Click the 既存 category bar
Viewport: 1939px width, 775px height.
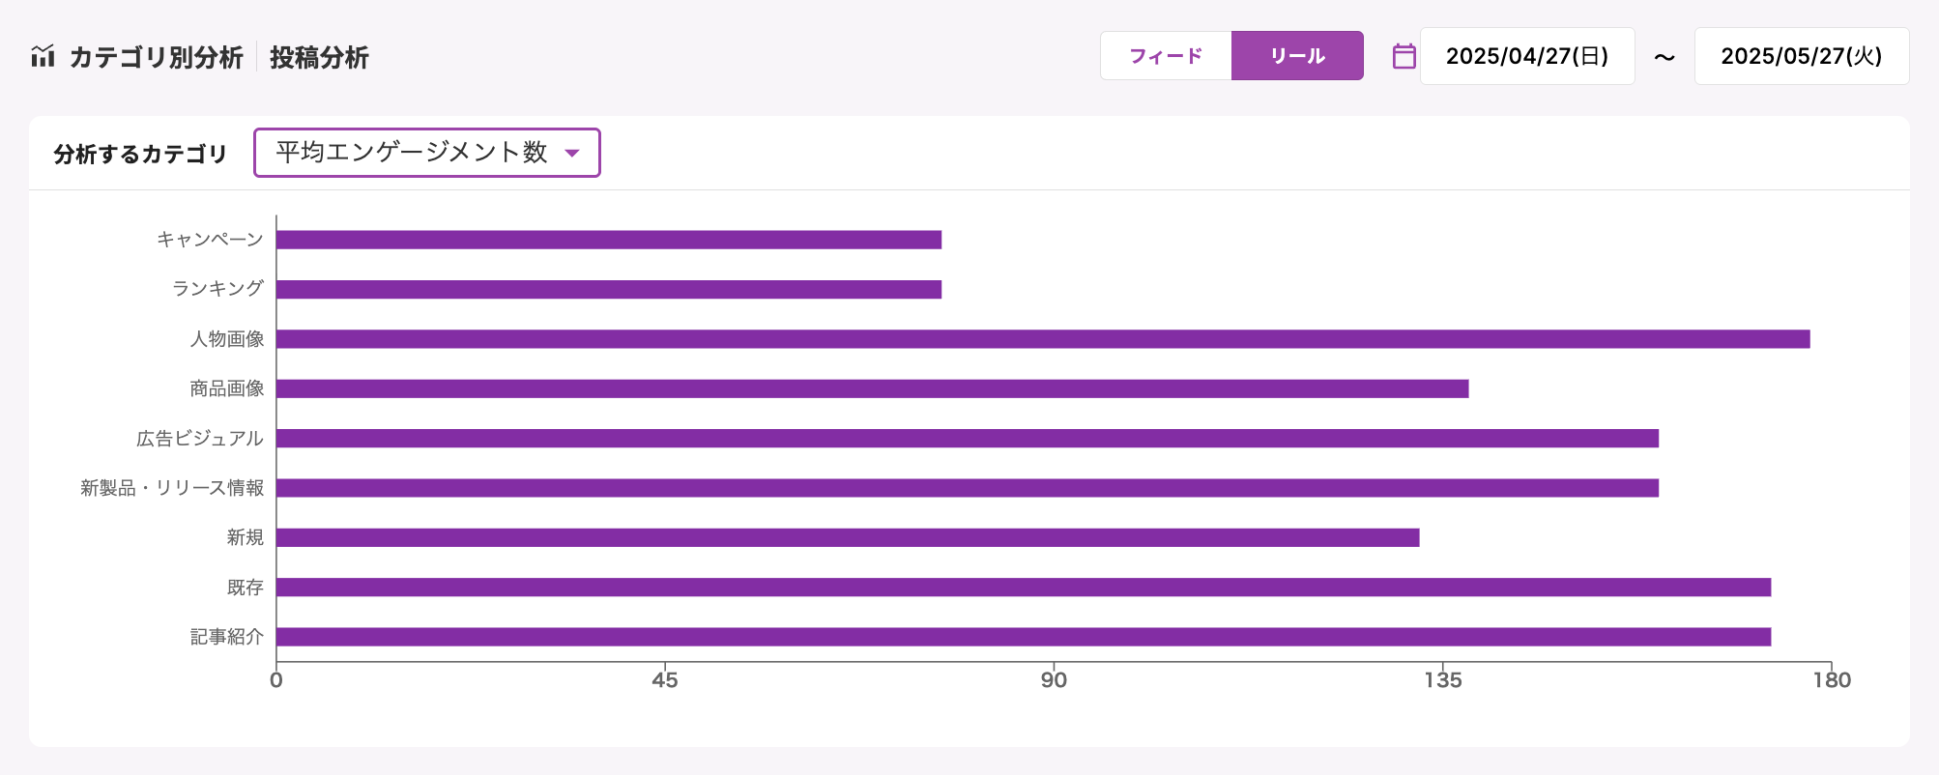coord(1023,588)
